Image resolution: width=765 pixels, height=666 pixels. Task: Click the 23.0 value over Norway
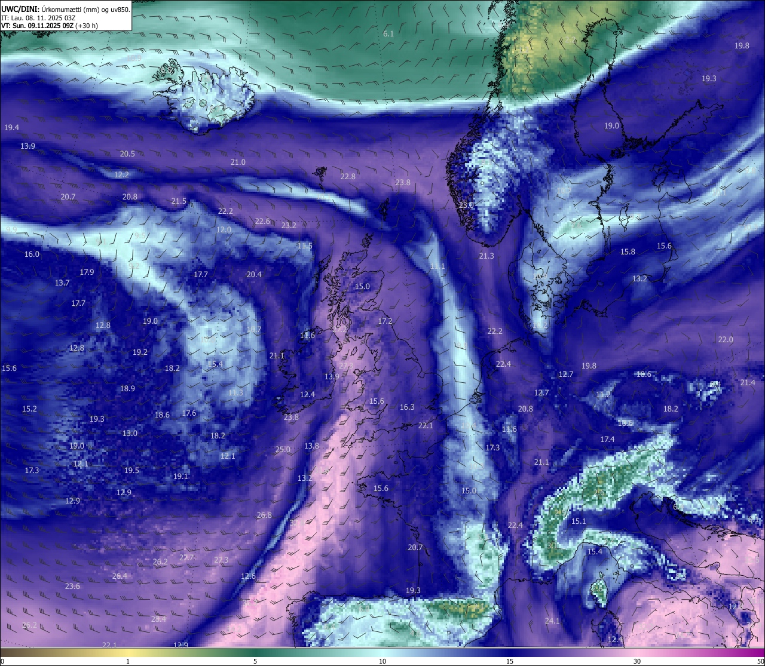click(x=466, y=205)
